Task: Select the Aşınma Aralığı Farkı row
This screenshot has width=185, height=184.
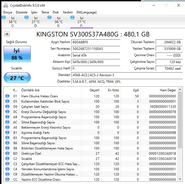Action: point(91,132)
